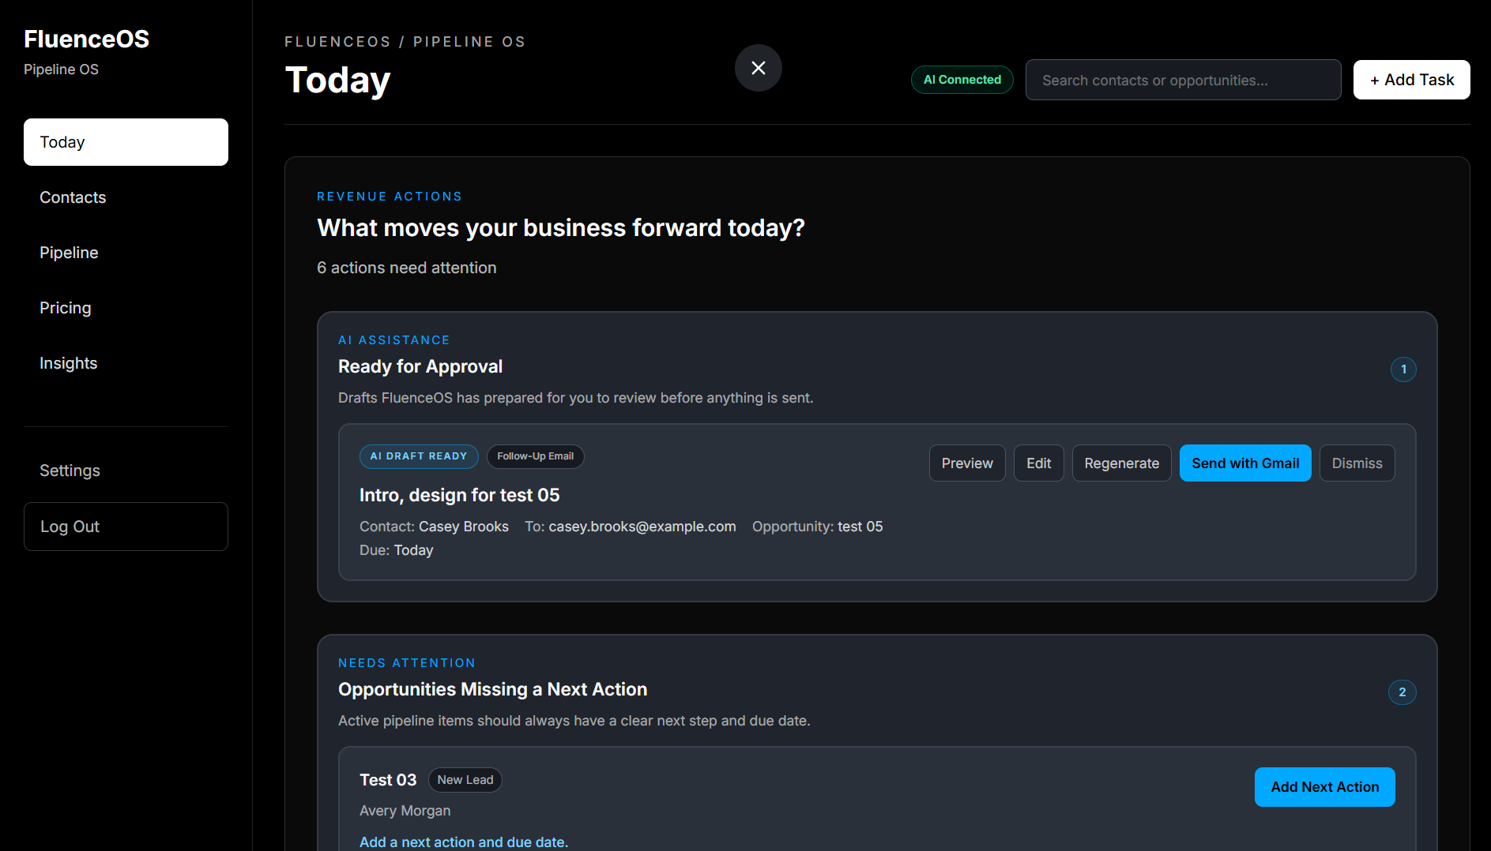Dismiss the follow-up email draft
This screenshot has height=851, width=1491.
pyautogui.click(x=1357, y=463)
